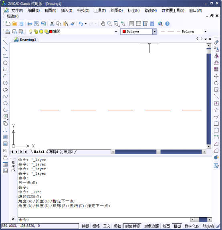The width and height of the screenshot is (222, 230).
Task: Toggle 对象捕捉 object snap in status bar
Action: 132,226
